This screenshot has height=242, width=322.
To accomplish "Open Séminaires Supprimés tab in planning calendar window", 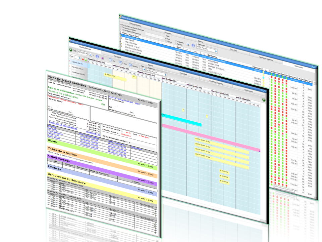I will (x=216, y=82).
